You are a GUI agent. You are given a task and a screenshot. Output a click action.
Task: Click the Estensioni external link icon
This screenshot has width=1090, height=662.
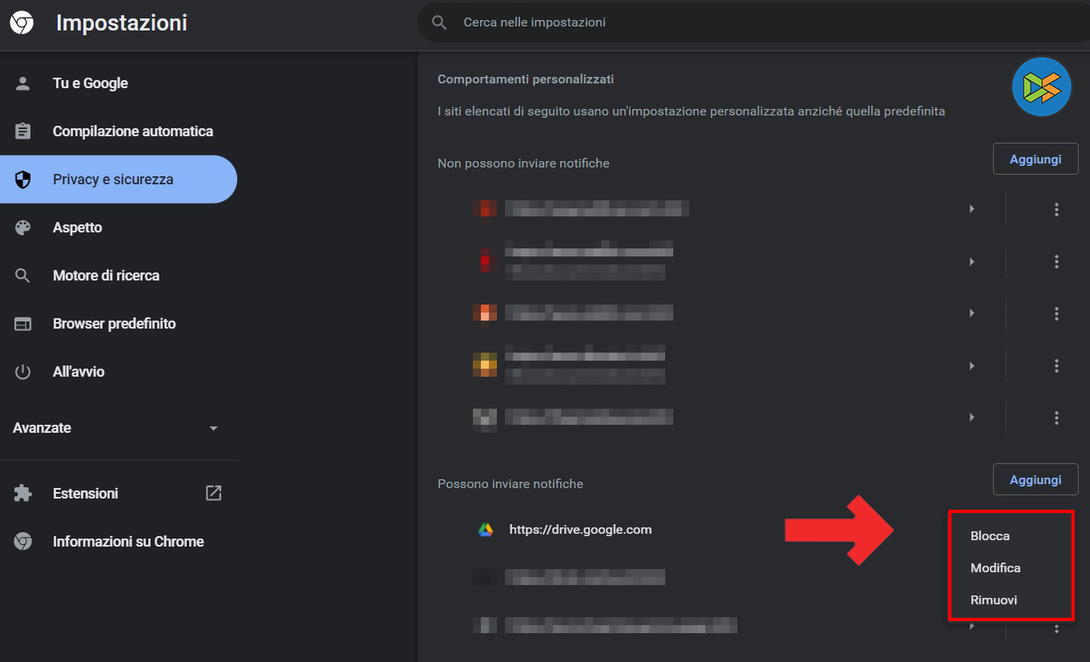(213, 493)
